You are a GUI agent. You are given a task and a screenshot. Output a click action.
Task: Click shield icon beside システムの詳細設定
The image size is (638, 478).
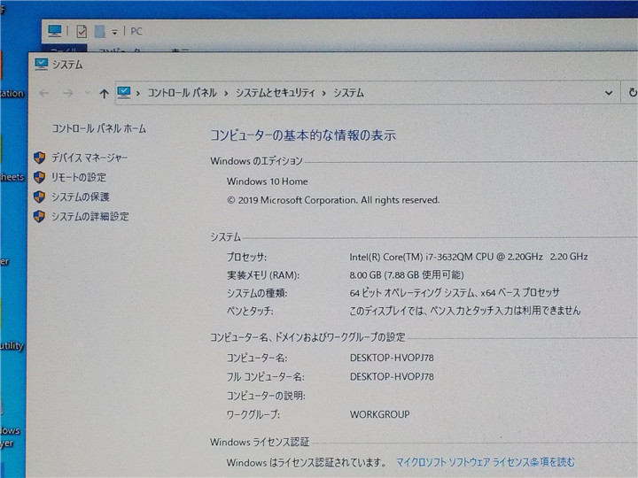[40, 216]
